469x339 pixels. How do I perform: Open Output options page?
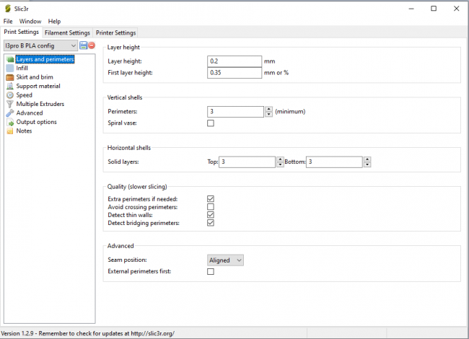[36, 122]
